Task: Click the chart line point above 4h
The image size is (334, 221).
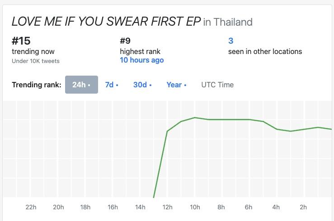Action: coord(277,129)
